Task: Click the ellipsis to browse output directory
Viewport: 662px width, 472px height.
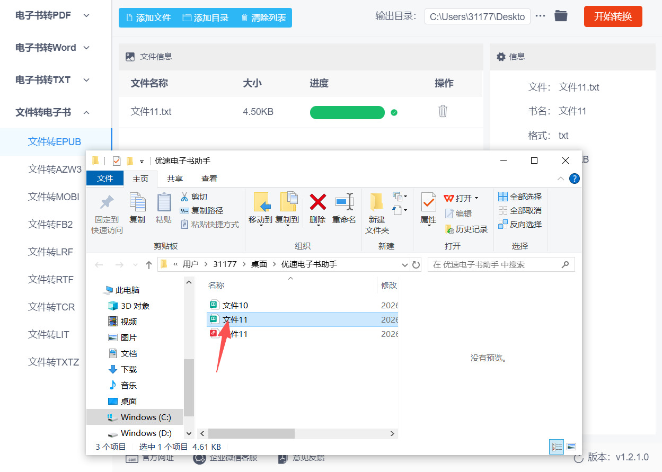Action: tap(540, 16)
